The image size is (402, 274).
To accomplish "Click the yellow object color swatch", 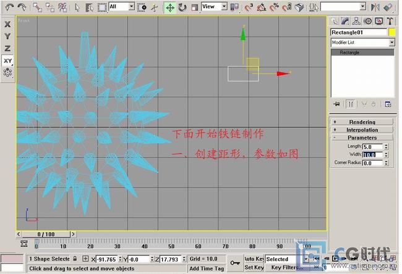I will tap(391, 32).
